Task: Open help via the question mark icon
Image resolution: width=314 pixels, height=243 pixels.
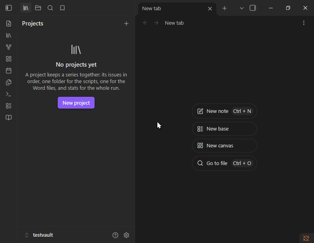Action: coord(115,235)
